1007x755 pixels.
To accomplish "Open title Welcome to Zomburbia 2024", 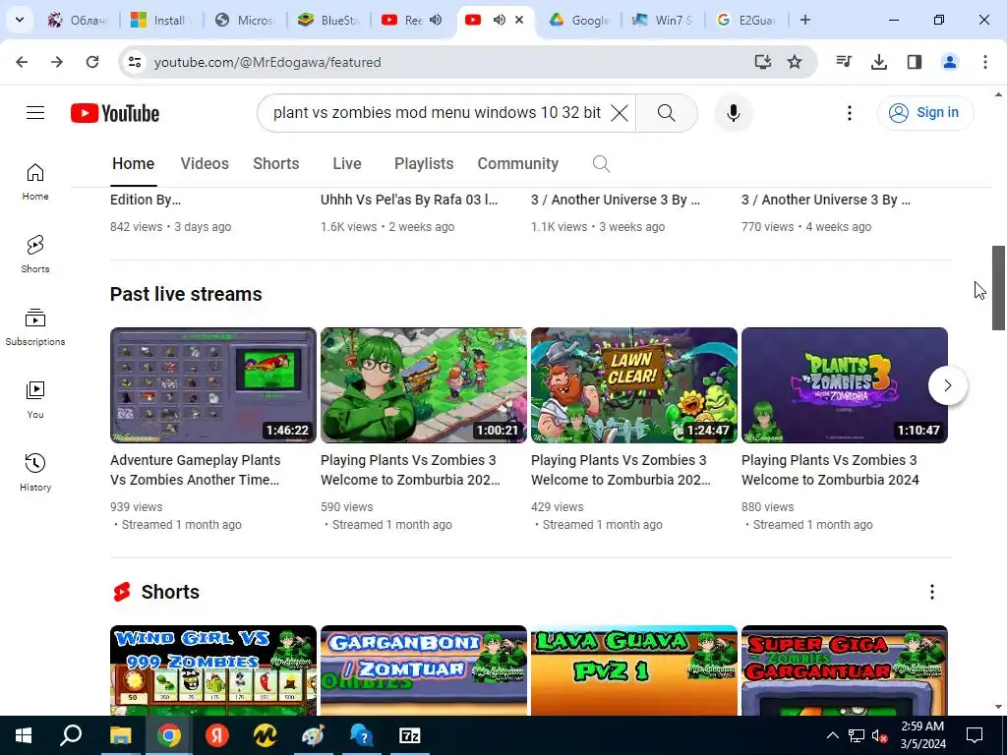I will coord(830,470).
